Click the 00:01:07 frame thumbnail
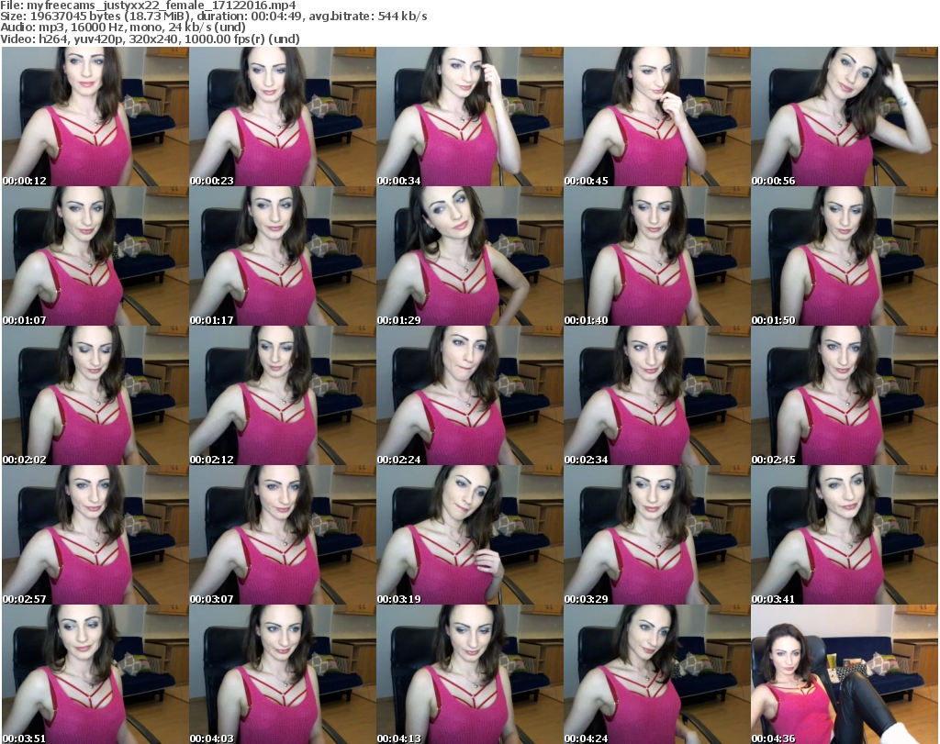This screenshot has width=940, height=744. pos(95,256)
